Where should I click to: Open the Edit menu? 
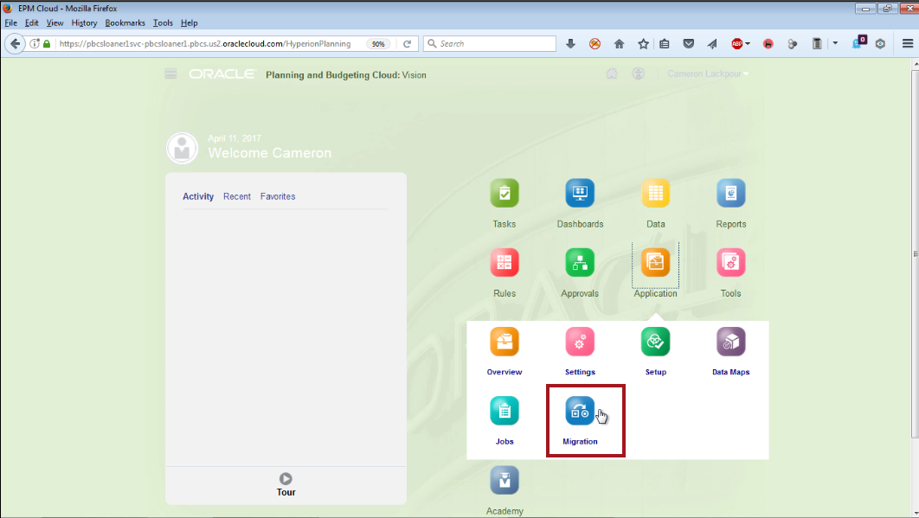coord(32,22)
